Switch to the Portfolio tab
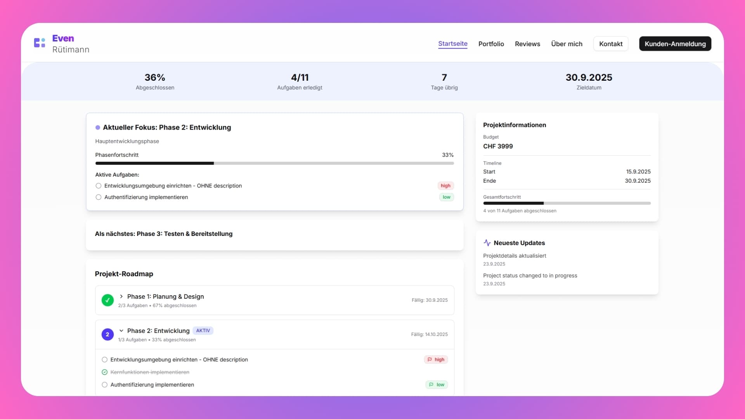The height and width of the screenshot is (419, 745). click(x=491, y=44)
